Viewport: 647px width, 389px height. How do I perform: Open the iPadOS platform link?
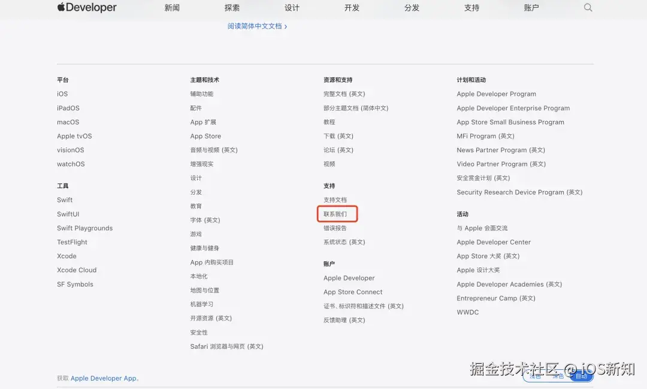(68, 108)
